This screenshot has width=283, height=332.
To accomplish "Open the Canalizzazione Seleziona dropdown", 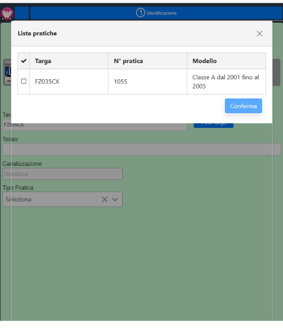I will click(63, 174).
